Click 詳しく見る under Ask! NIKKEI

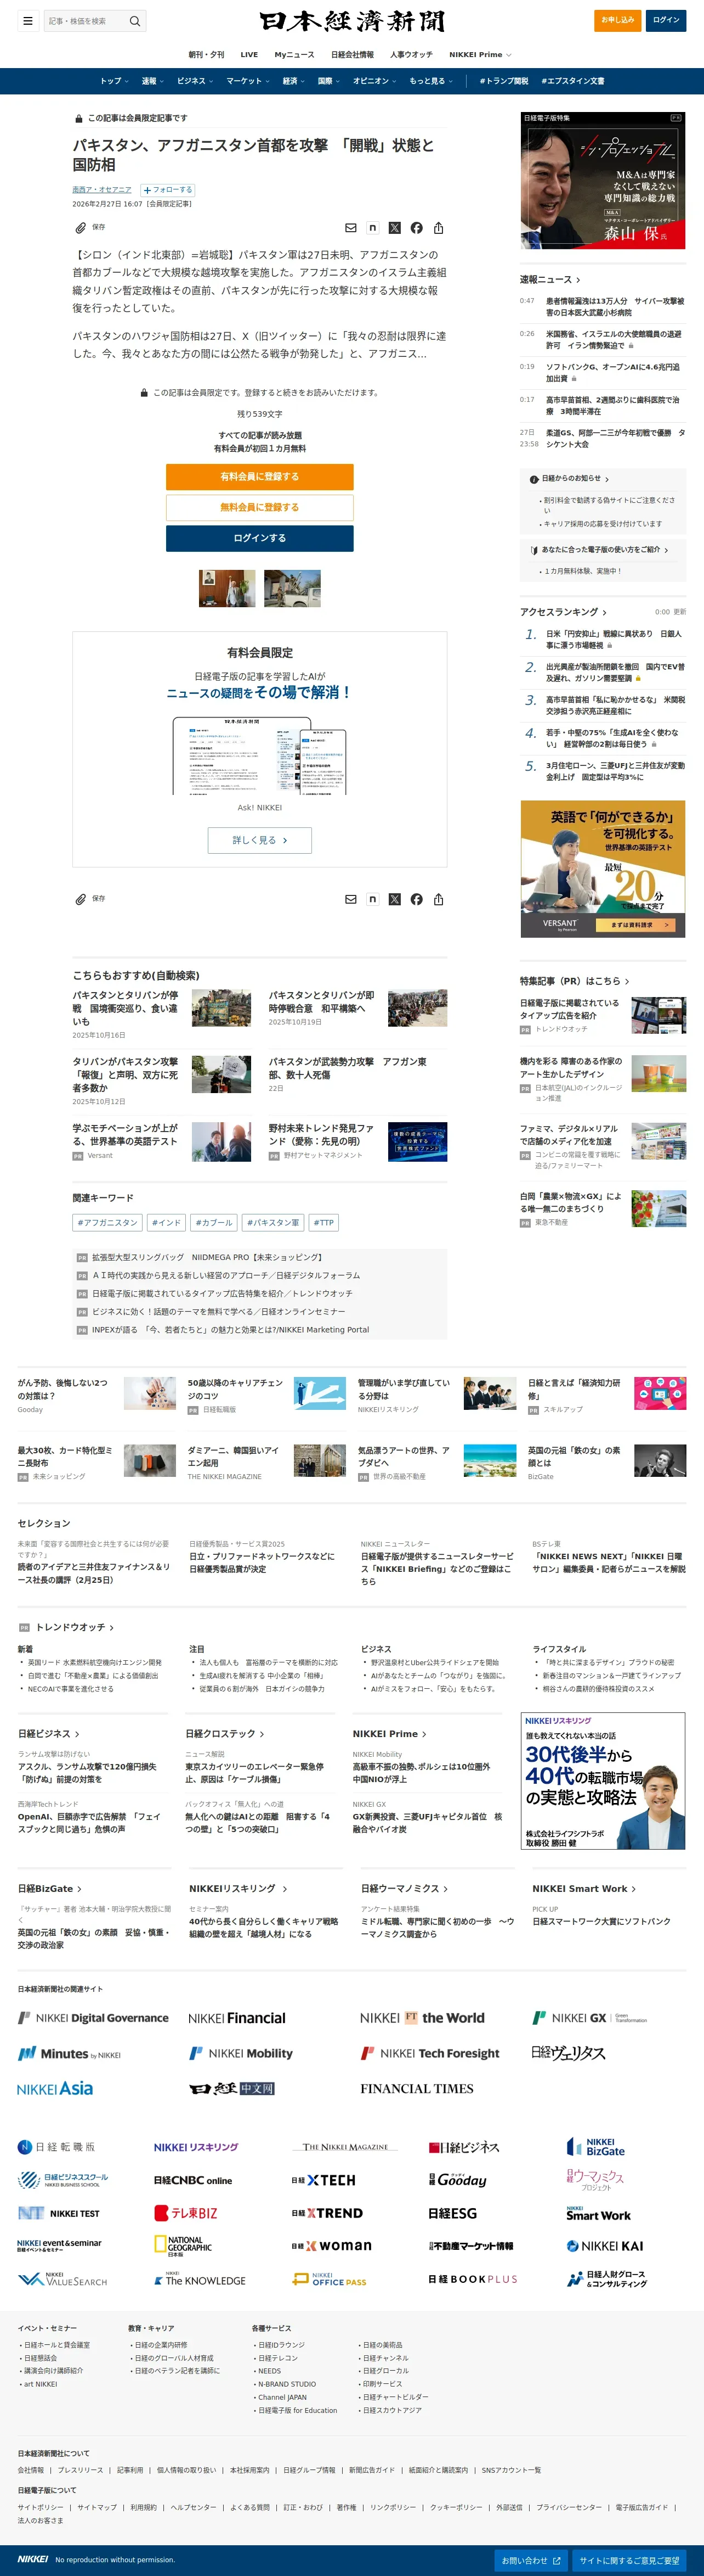click(260, 840)
